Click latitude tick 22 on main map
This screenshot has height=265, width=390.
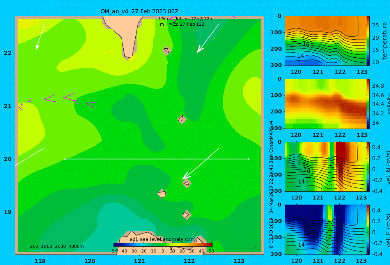click(x=8, y=53)
